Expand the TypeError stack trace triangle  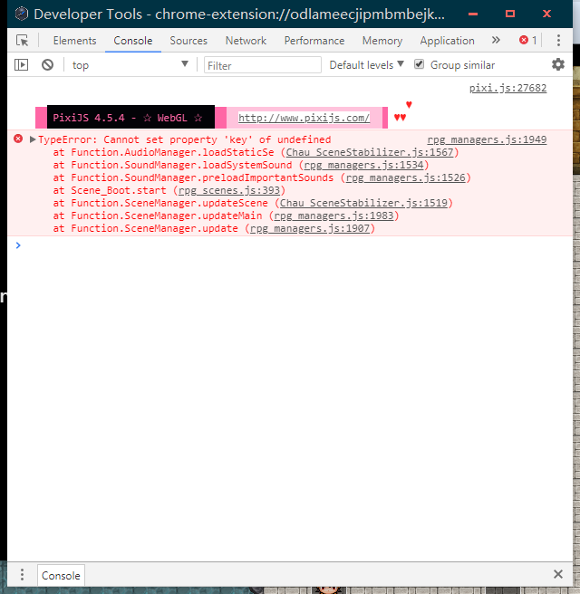(33, 139)
